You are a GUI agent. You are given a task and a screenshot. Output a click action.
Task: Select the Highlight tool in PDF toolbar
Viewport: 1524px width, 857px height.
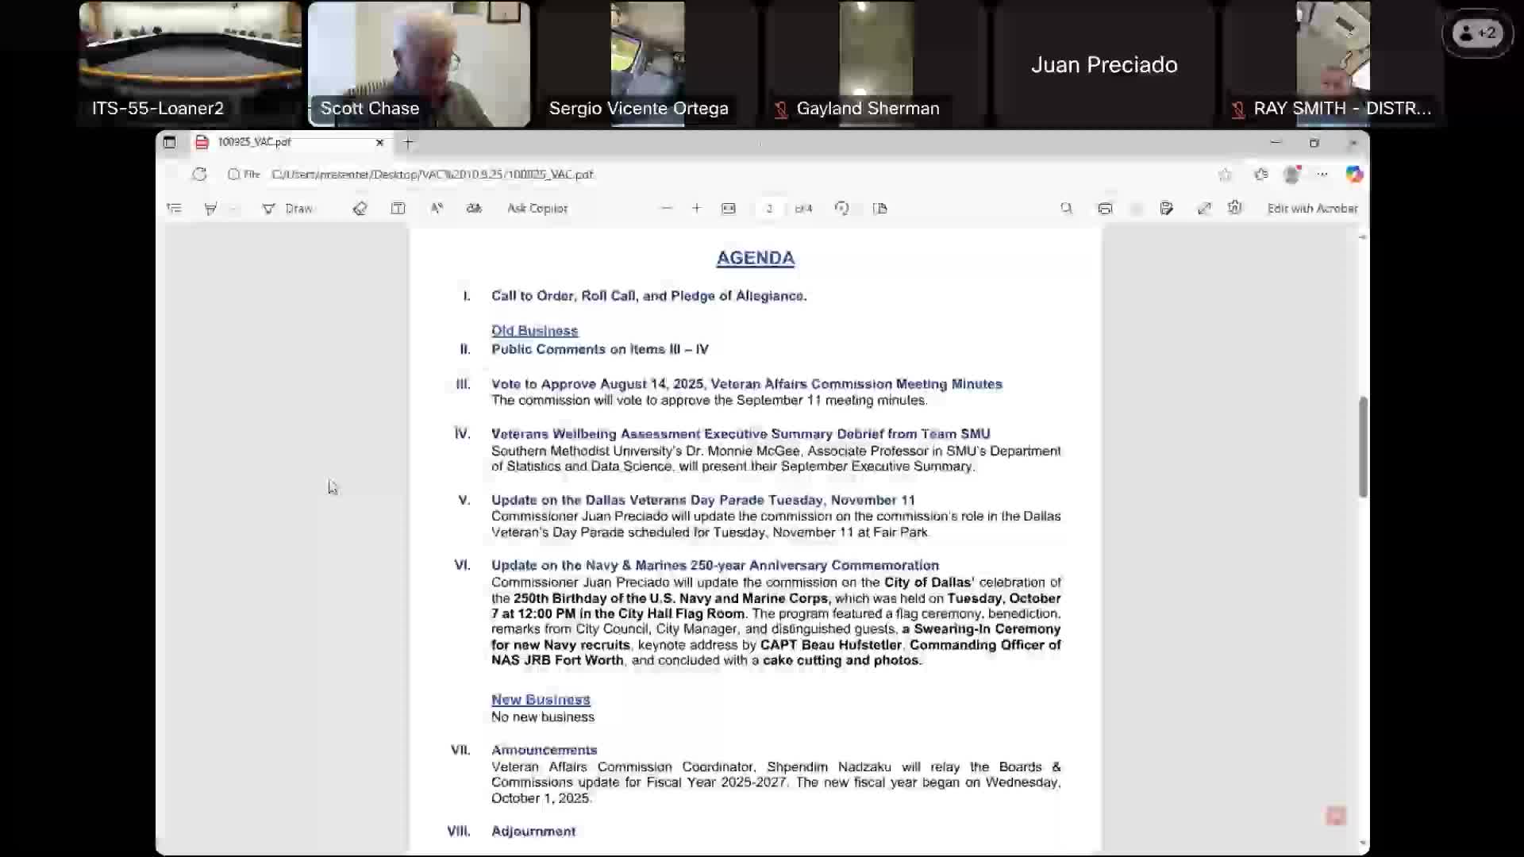(x=210, y=209)
